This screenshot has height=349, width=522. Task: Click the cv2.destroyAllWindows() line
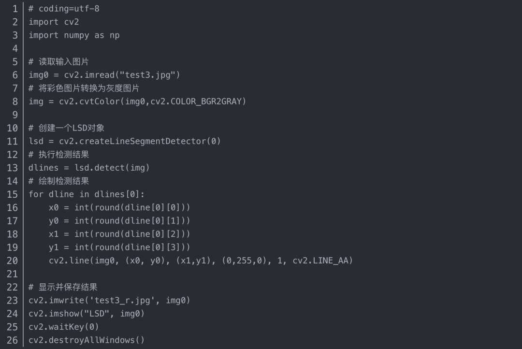(87, 340)
